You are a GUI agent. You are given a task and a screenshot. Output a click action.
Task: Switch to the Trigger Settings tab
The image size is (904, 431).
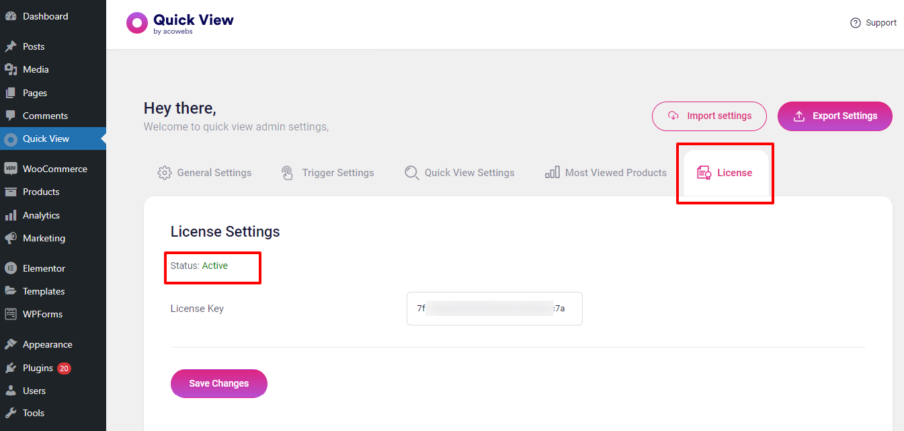(x=328, y=173)
